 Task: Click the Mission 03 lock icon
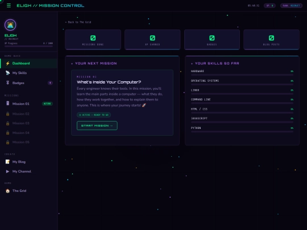coord(7,123)
